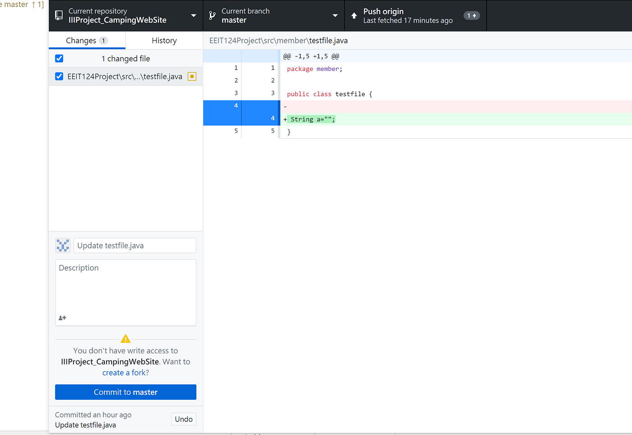
Task: Switch to the Changes tab
Action: click(87, 40)
